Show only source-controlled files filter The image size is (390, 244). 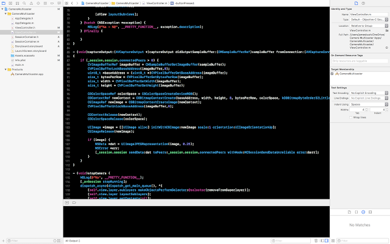(x=59, y=241)
